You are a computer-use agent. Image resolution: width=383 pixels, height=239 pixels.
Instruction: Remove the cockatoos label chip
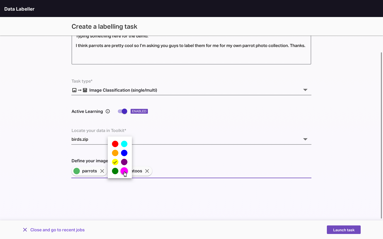[147, 171]
